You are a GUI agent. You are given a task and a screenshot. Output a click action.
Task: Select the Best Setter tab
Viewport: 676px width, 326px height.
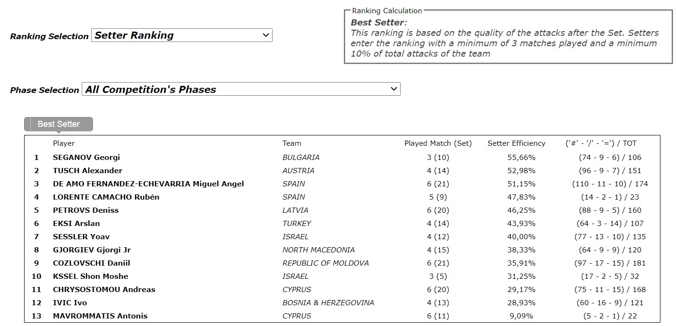point(59,124)
